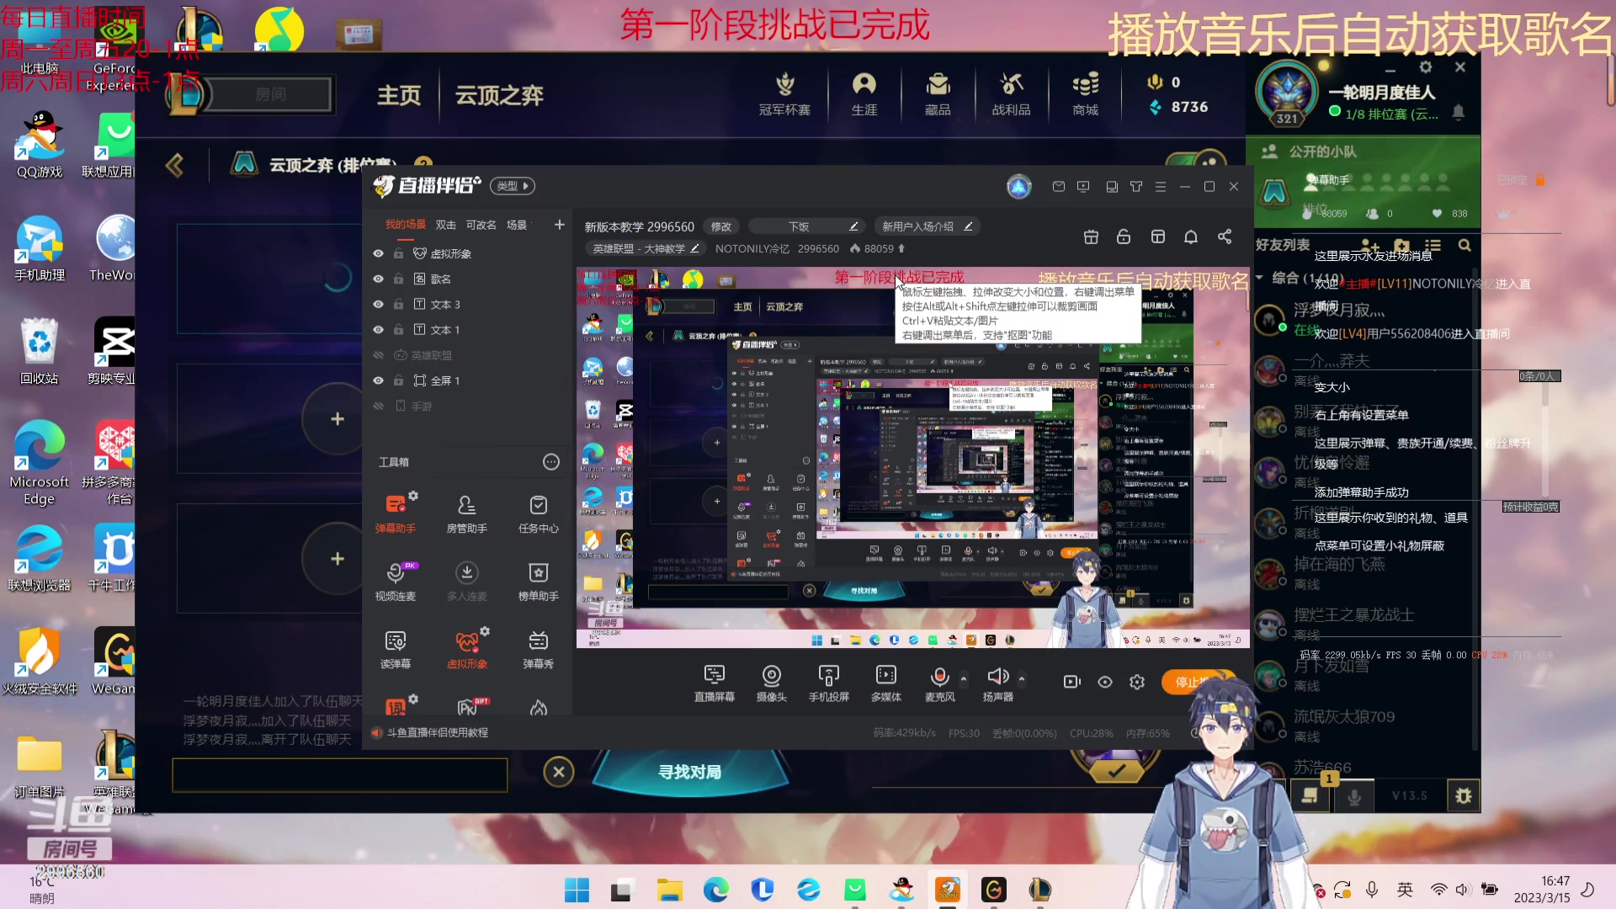Toggle preview eye in bottom control bar
The width and height of the screenshot is (1616, 909).
1105,682
